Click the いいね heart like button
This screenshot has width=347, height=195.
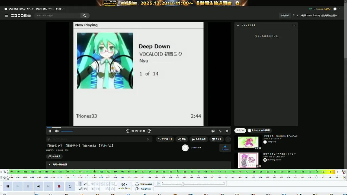pos(165,139)
